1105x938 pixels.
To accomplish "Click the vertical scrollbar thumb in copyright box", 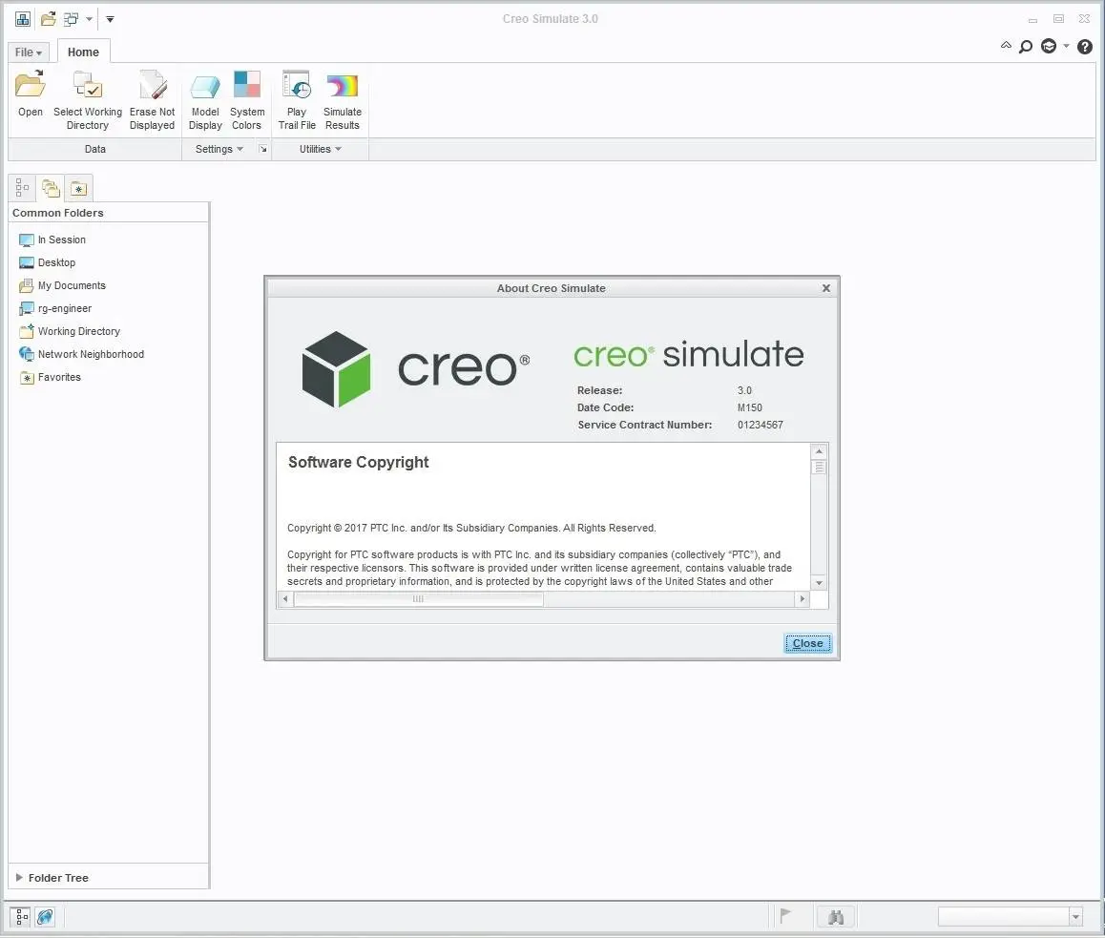I will [819, 468].
